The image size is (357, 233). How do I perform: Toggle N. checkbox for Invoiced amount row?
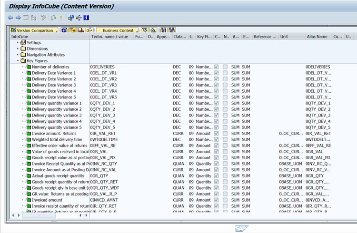click(225, 200)
